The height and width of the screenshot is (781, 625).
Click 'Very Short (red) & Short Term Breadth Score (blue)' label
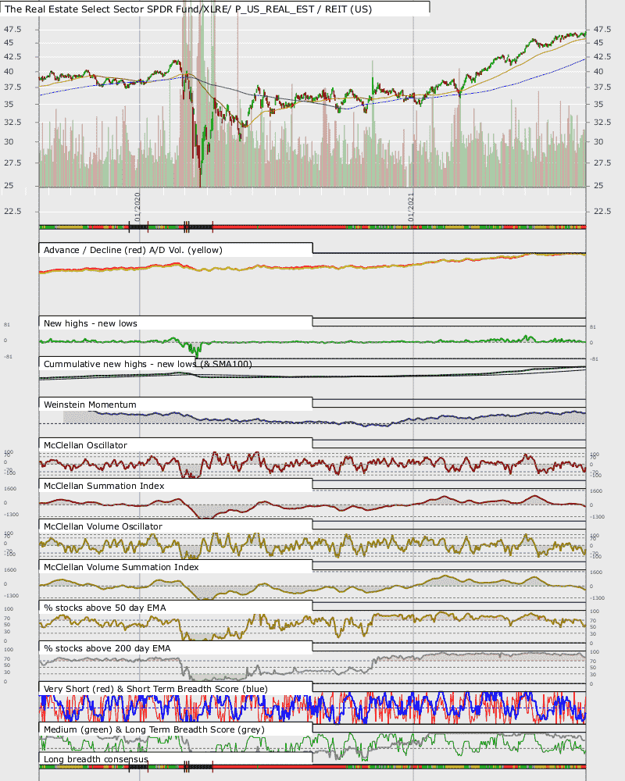[x=155, y=689]
